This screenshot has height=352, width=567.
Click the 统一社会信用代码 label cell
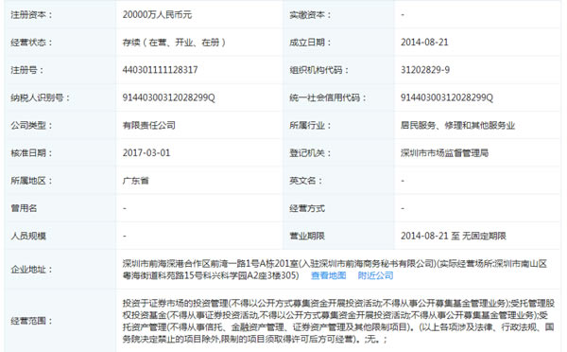click(x=338, y=97)
